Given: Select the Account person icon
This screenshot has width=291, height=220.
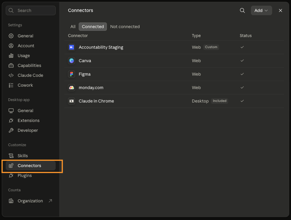Looking at the screenshot, I should 11,46.
